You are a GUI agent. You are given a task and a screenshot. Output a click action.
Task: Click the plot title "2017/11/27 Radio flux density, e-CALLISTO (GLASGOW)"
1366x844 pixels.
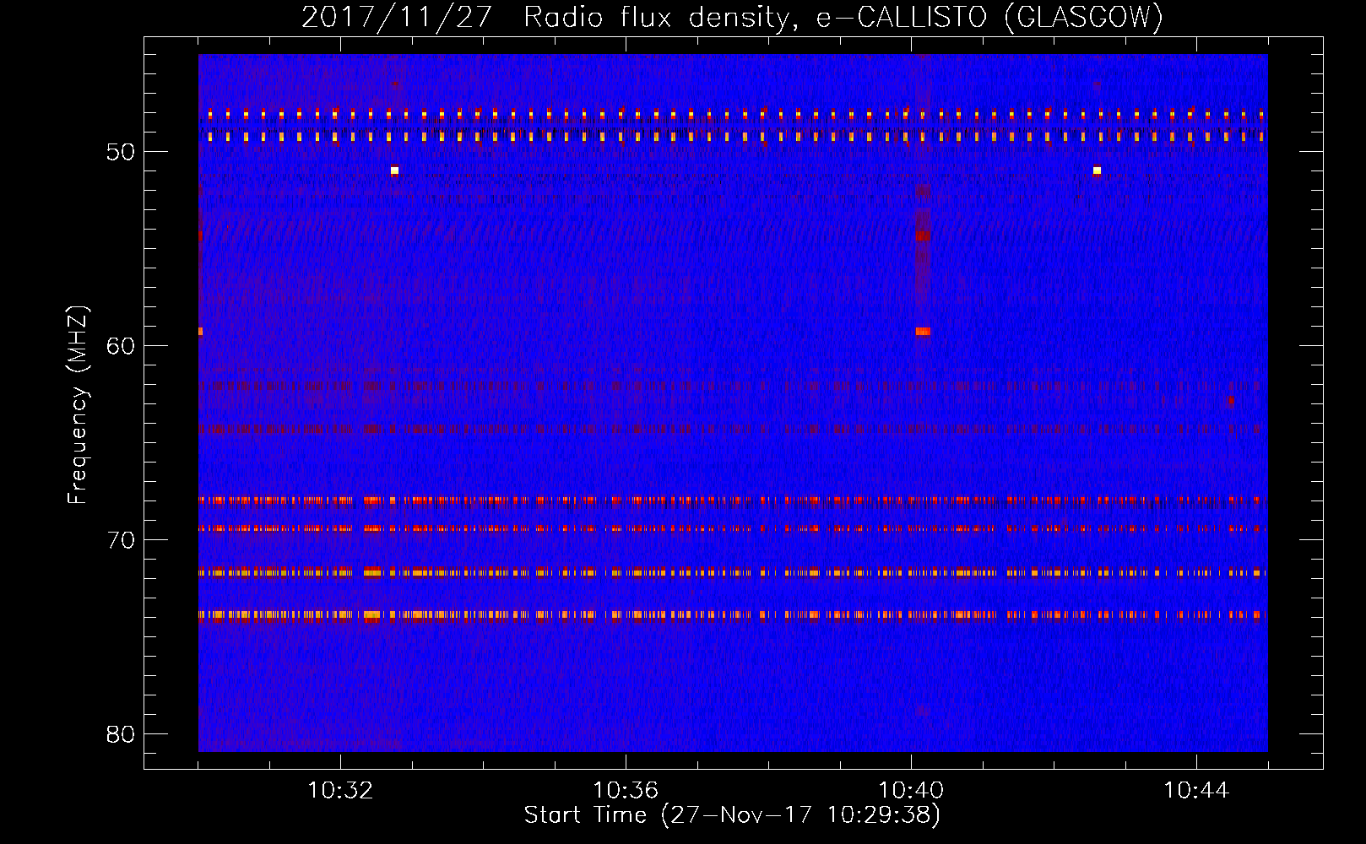732,16
